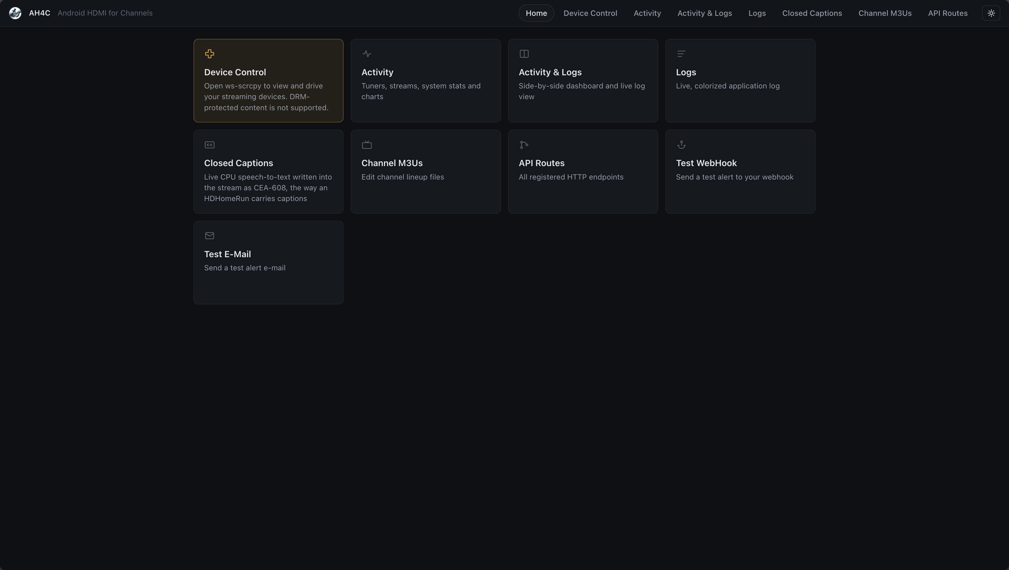This screenshot has width=1009, height=570.
Task: Open the Channel M3Us card heading
Action: pos(392,163)
